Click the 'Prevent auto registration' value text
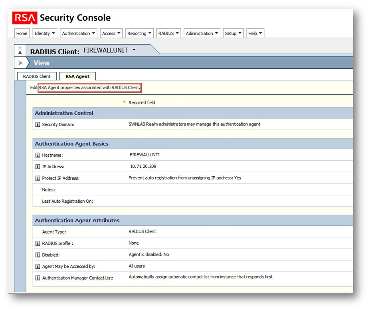Screen dimensions: 370x311 (185, 178)
